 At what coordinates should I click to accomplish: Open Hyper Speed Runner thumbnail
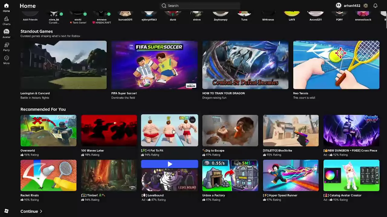pos(291,175)
